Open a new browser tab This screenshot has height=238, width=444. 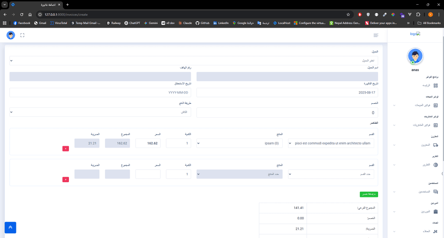tap(67, 5)
